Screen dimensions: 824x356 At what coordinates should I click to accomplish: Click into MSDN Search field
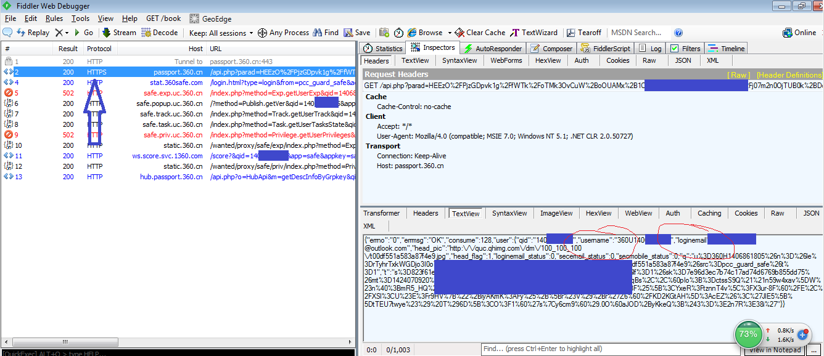coord(638,33)
